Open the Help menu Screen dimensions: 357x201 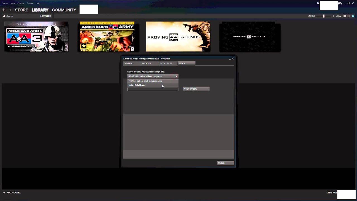pos(38,3)
